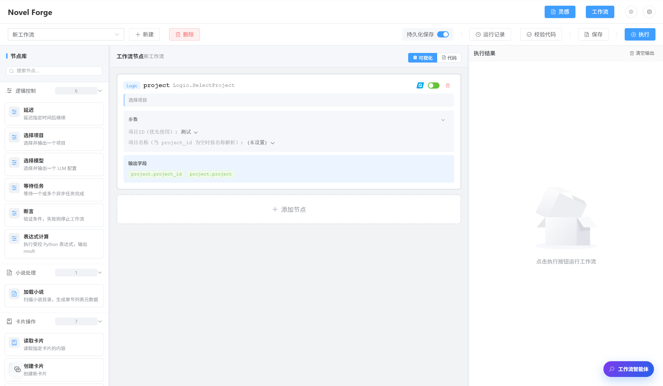Viewport: 663px width, 386px height.
Task: Click the 读取卡片 card icon
Action: [14, 343]
